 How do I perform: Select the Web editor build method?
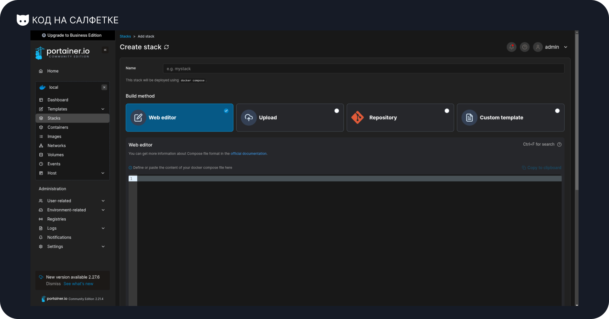coord(180,118)
